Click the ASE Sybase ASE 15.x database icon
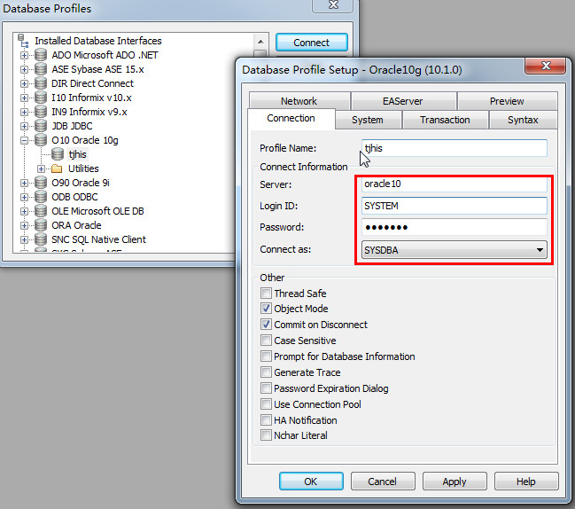This screenshot has height=509, width=575. (x=41, y=69)
